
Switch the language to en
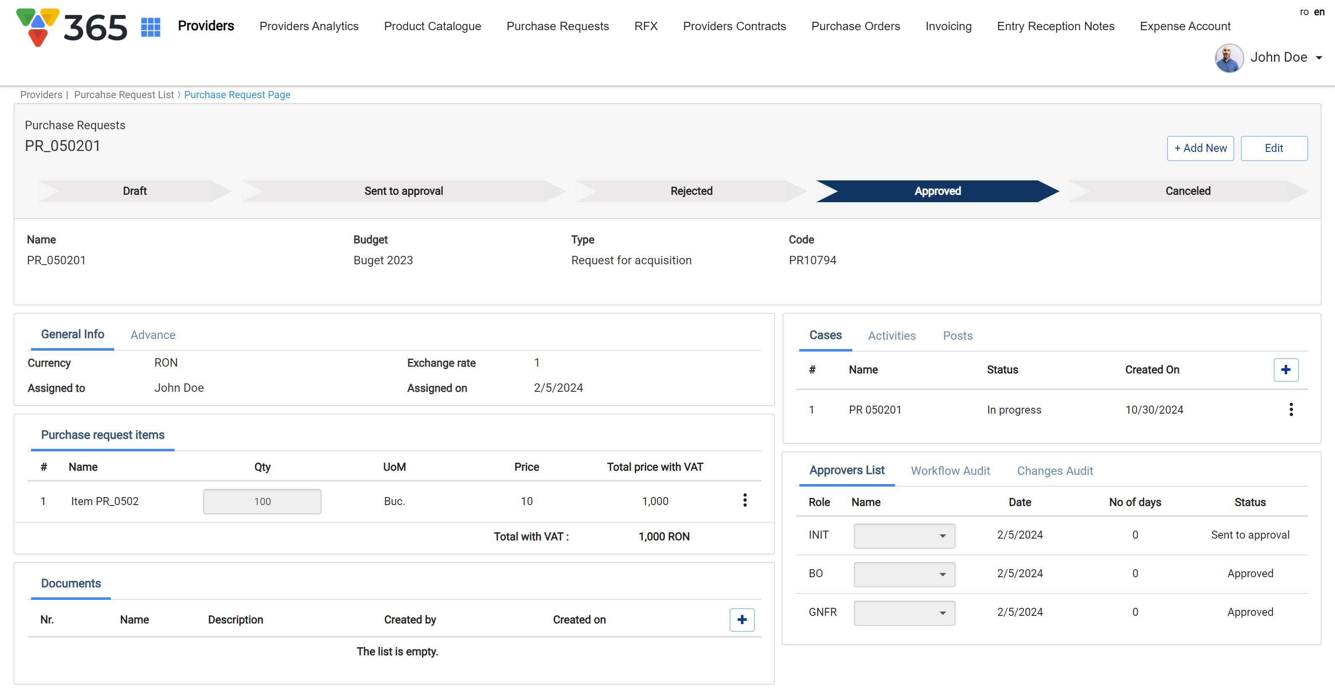pyautogui.click(x=1319, y=12)
